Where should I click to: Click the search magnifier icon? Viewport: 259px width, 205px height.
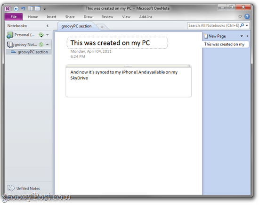coord(242,25)
